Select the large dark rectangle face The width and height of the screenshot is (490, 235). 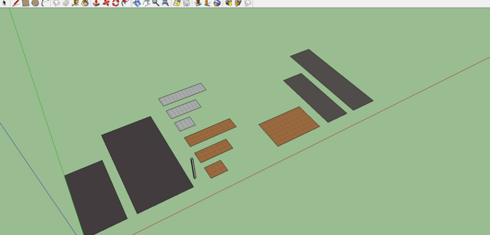click(147, 165)
